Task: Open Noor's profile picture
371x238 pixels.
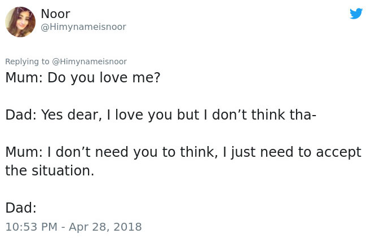Action: [x=20, y=22]
